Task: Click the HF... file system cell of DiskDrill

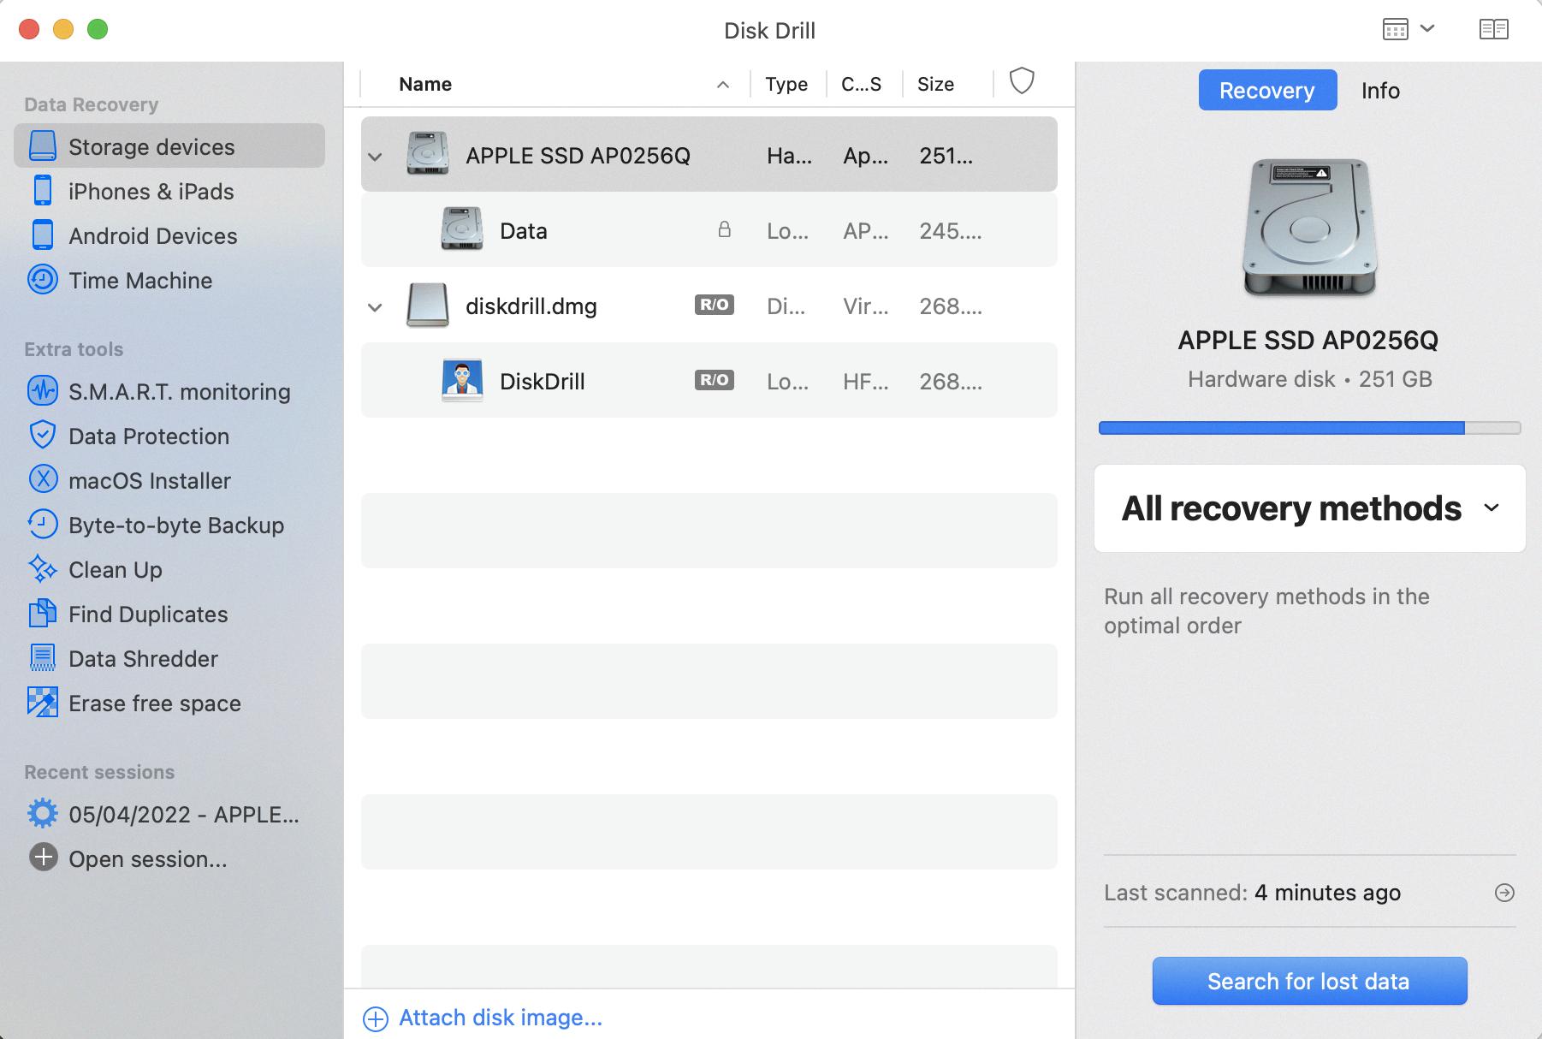Action: click(x=865, y=382)
